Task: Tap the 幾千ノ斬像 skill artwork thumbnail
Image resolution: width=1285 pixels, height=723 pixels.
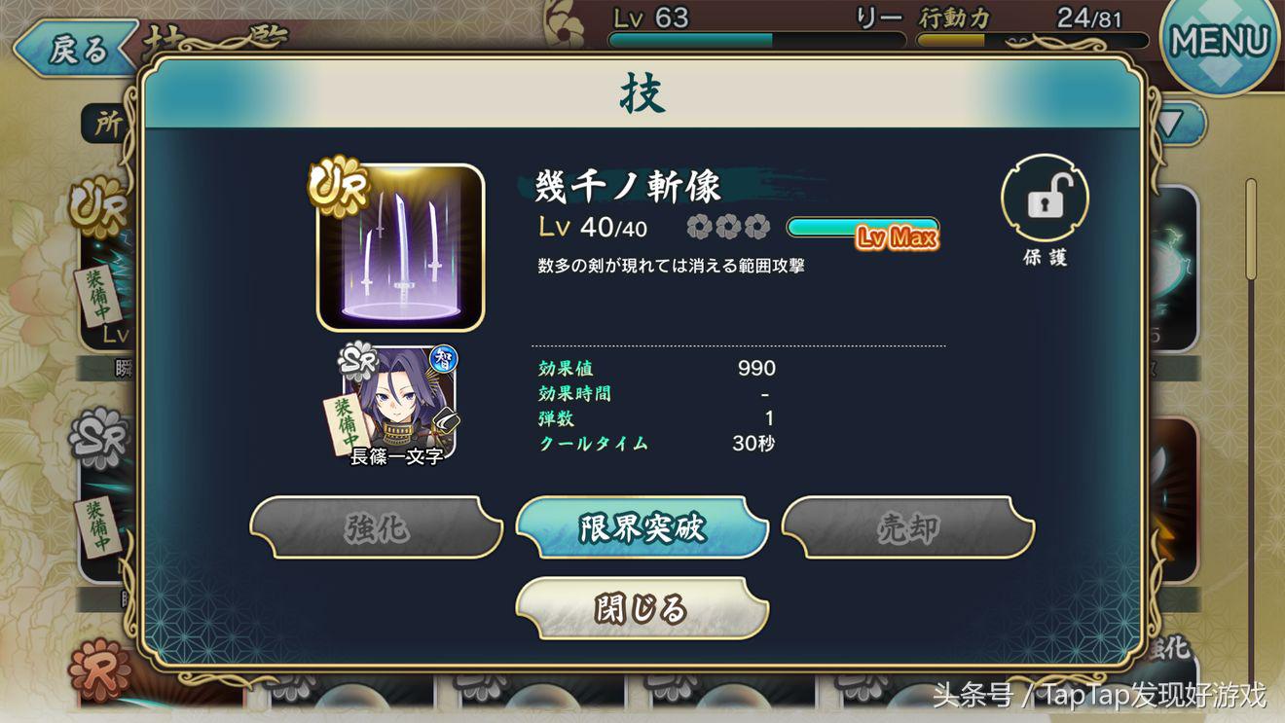Action: [400, 248]
